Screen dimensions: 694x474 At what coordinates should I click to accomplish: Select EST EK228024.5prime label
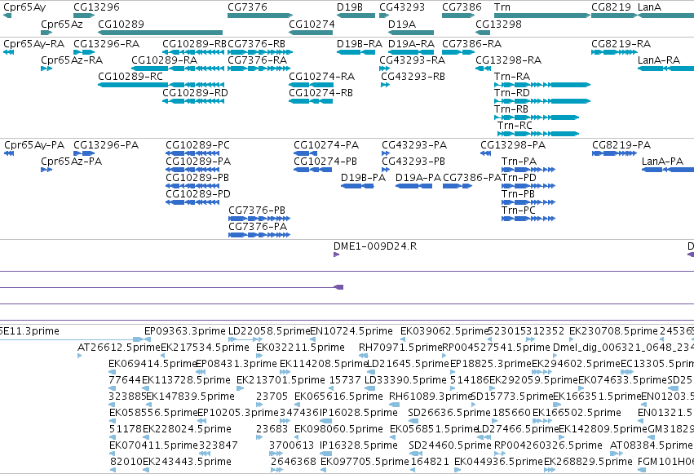click(x=187, y=429)
